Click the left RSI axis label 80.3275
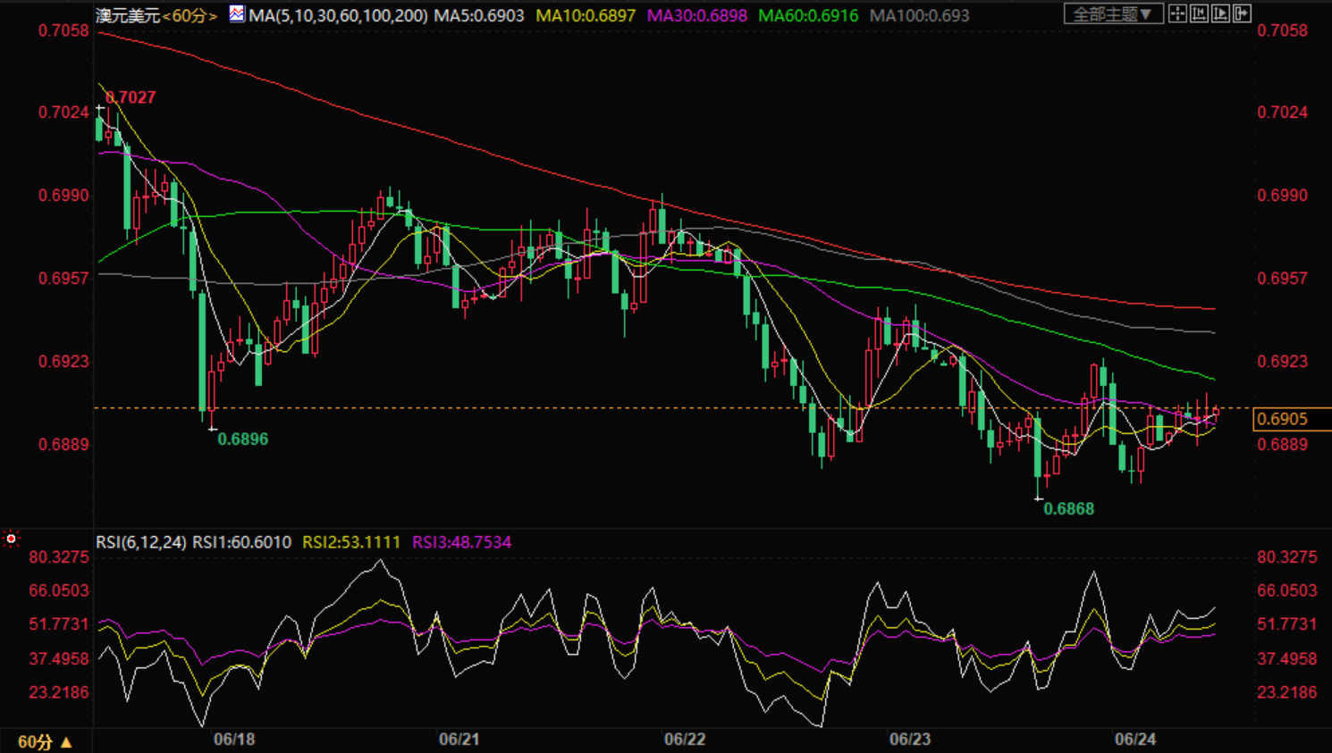 (59, 557)
